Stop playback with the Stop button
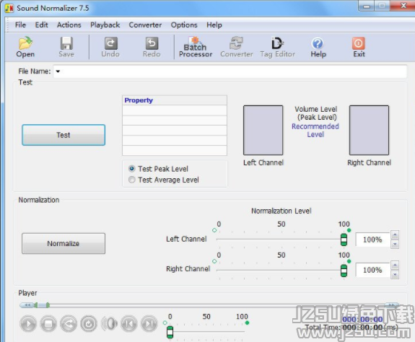This screenshot has width=415, height=342. tap(48, 324)
